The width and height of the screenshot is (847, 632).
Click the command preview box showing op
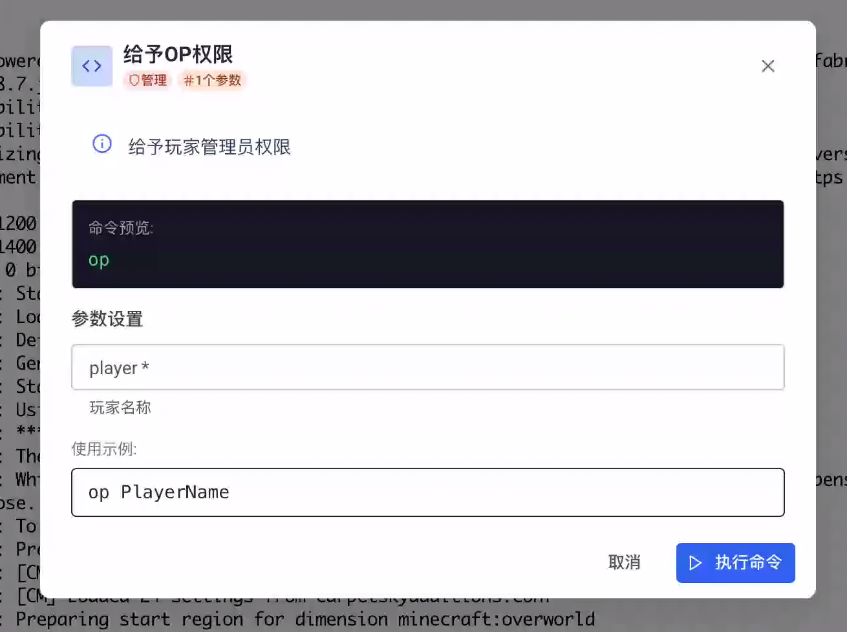click(428, 244)
